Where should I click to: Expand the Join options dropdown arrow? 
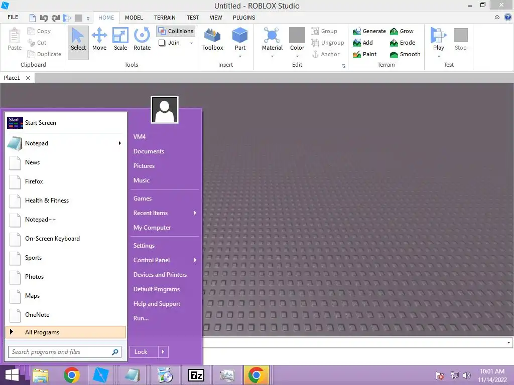[191, 43]
